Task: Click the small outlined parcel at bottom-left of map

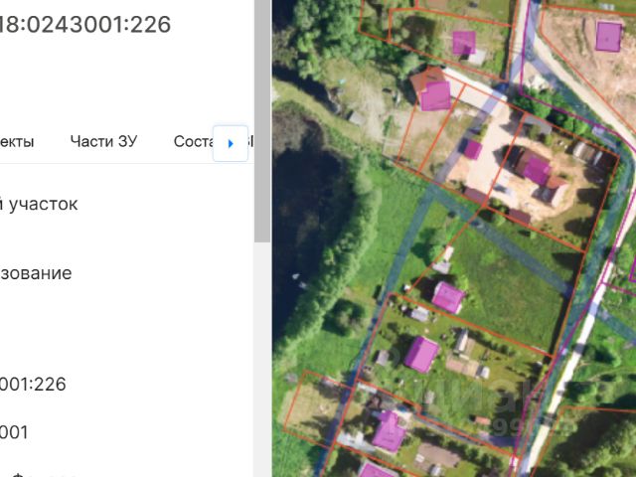Action: click(x=314, y=407)
